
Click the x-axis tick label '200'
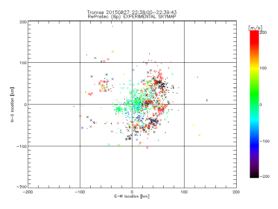click(236, 192)
